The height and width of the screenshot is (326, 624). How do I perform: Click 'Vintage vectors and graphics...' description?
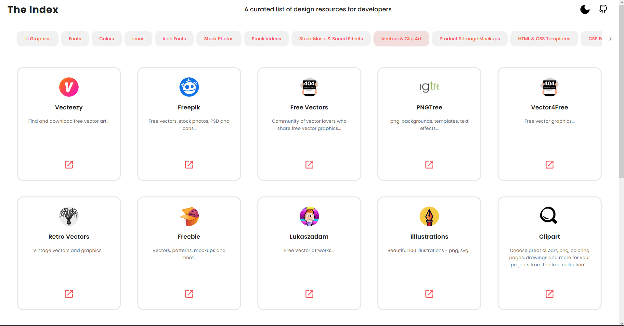[69, 250]
